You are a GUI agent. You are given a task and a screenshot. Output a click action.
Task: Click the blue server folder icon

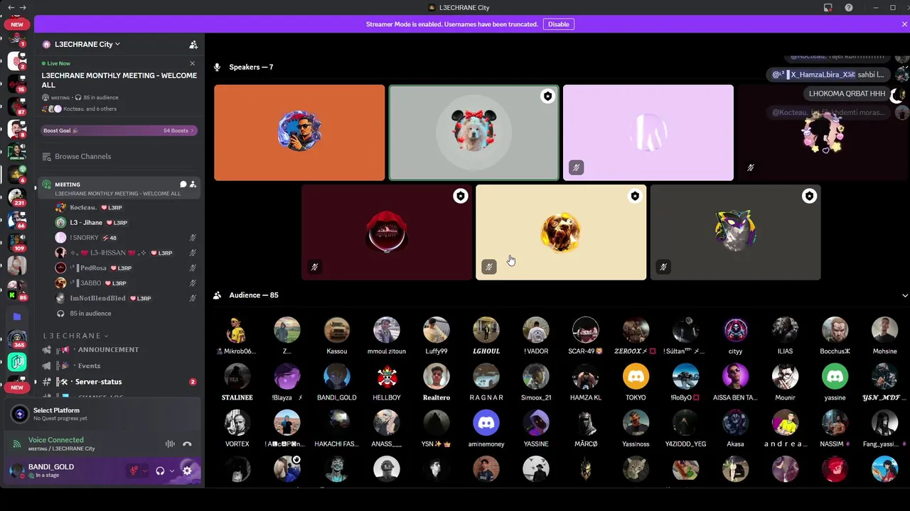coord(17,316)
